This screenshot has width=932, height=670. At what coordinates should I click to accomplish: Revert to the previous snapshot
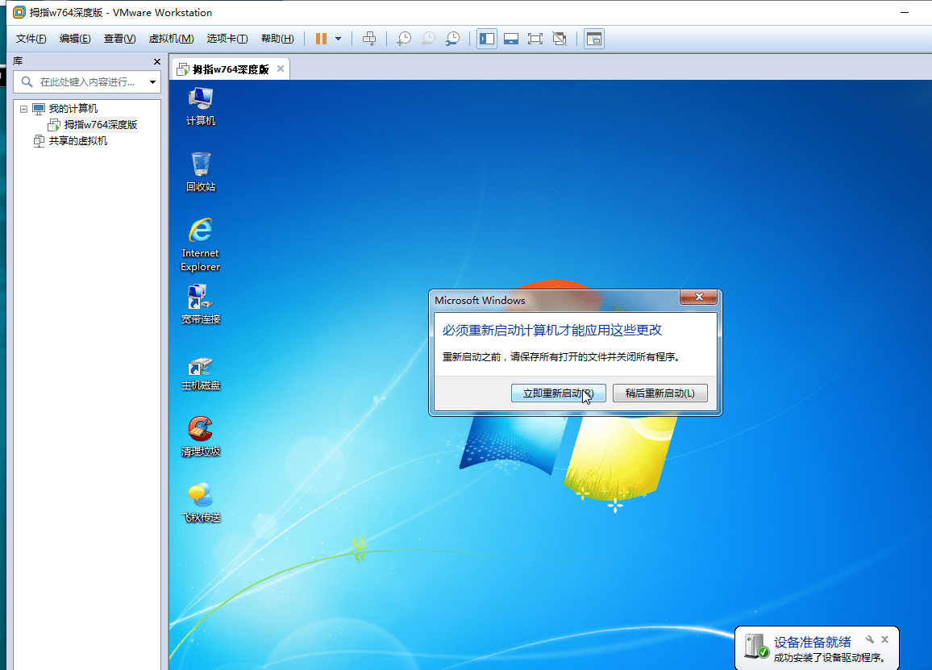click(429, 39)
